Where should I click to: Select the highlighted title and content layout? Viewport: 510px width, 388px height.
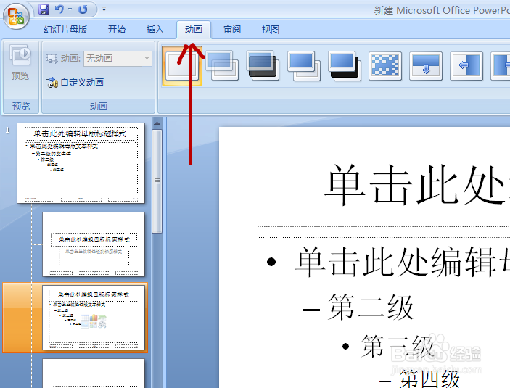click(x=94, y=318)
